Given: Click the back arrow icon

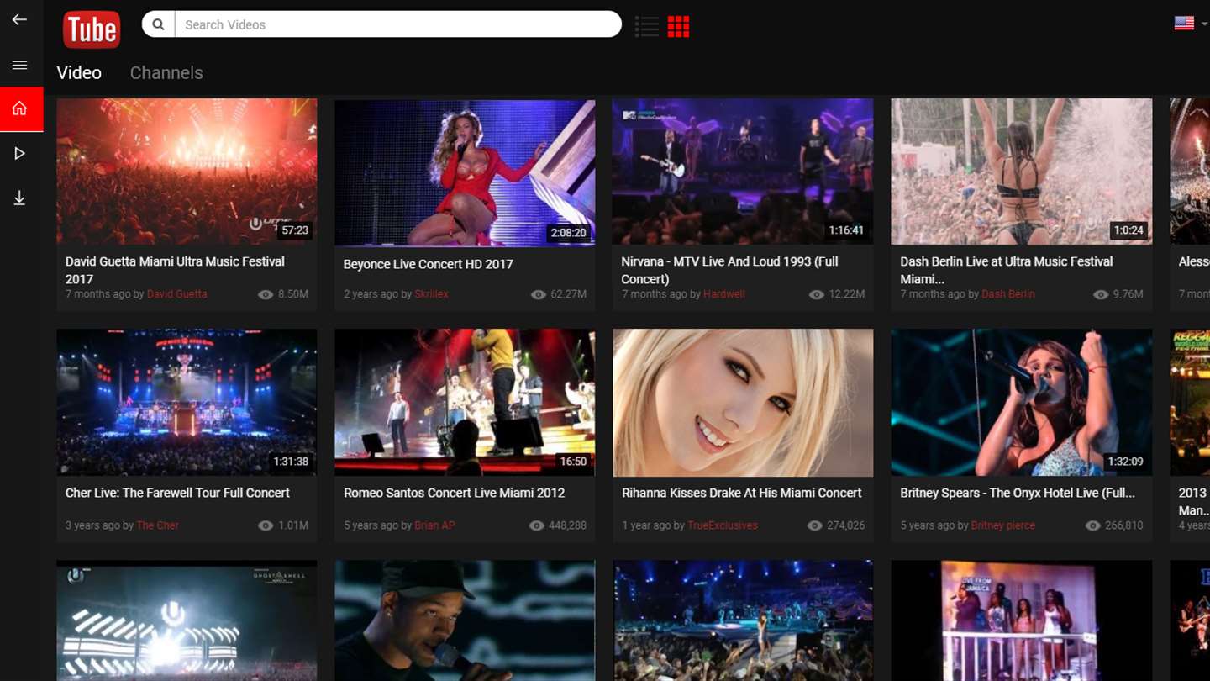Looking at the screenshot, I should pos(19,19).
